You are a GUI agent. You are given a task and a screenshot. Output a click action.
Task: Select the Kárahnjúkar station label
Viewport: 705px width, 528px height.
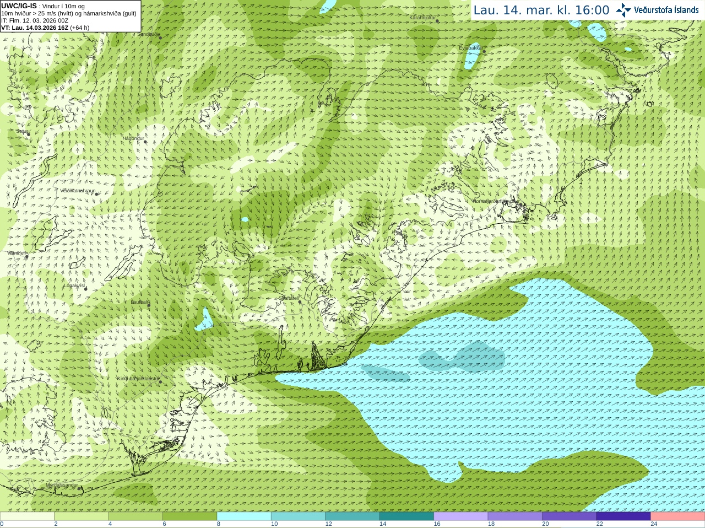pyautogui.click(x=422, y=18)
